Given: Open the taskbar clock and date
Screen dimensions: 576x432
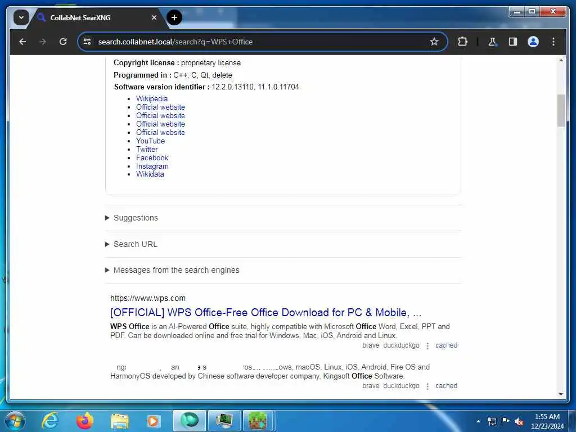Looking at the screenshot, I should (x=547, y=421).
